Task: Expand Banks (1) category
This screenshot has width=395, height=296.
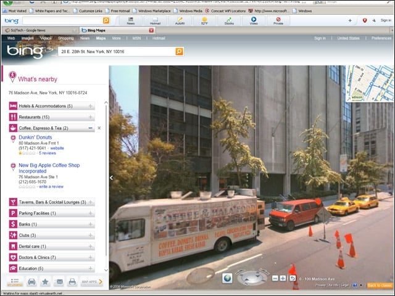Action: click(90, 224)
